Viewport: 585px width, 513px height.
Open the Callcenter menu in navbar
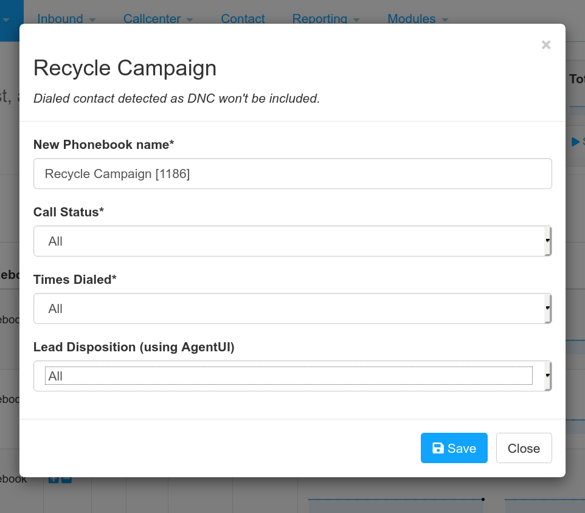158,18
